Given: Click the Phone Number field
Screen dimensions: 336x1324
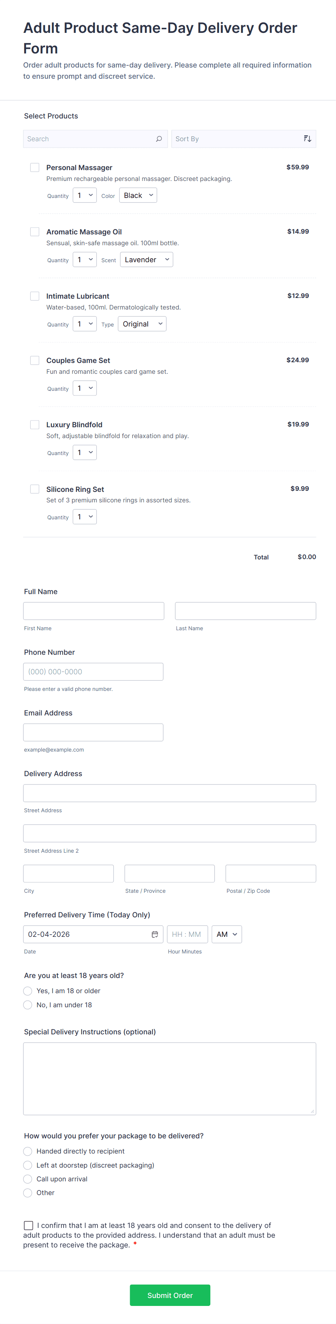Looking at the screenshot, I should (x=93, y=672).
